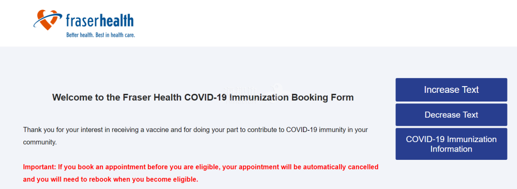Screen dimensions: 517x189
Task: Click the Decrease Text button
Action: [451, 115]
